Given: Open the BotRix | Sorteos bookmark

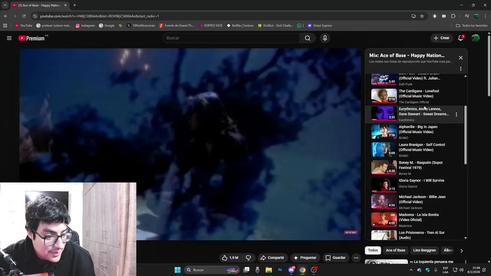Looking at the screenshot, I should 240,26.
